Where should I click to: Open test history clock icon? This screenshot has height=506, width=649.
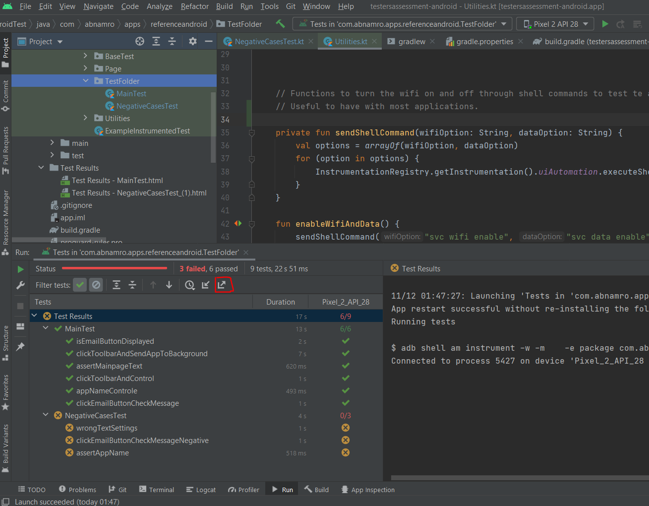[190, 285]
